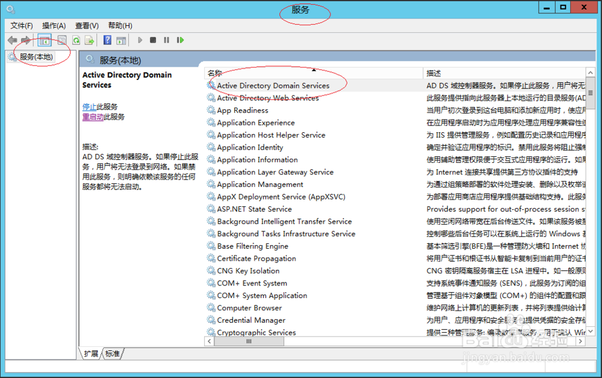Screen dimensions: 602x378
Task: Select Application Information service row
Action: pyautogui.click(x=396, y=159)
